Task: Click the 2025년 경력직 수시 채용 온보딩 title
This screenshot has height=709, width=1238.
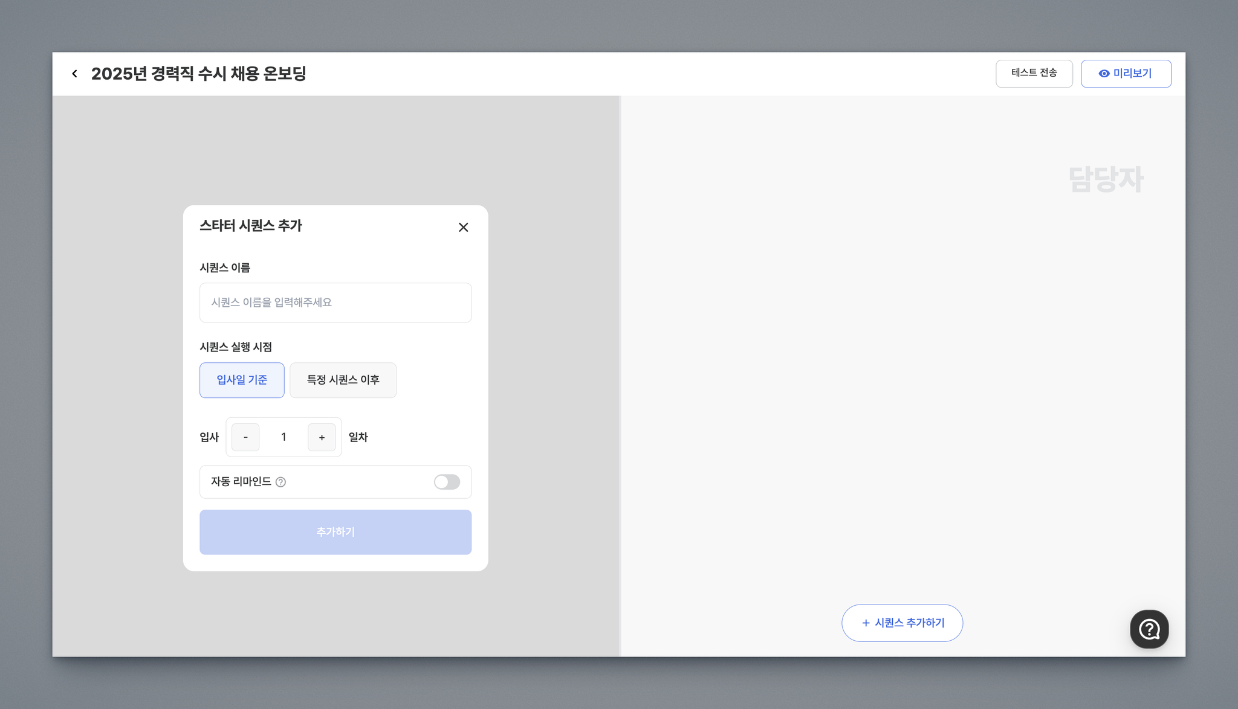Action: tap(198, 74)
